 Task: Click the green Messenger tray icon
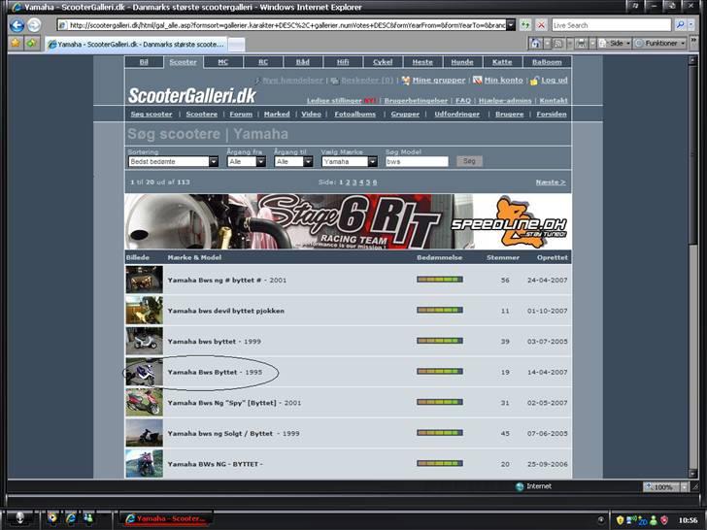click(x=653, y=520)
